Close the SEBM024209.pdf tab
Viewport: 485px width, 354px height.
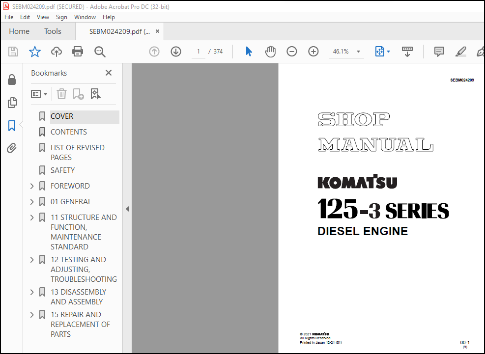point(157,31)
